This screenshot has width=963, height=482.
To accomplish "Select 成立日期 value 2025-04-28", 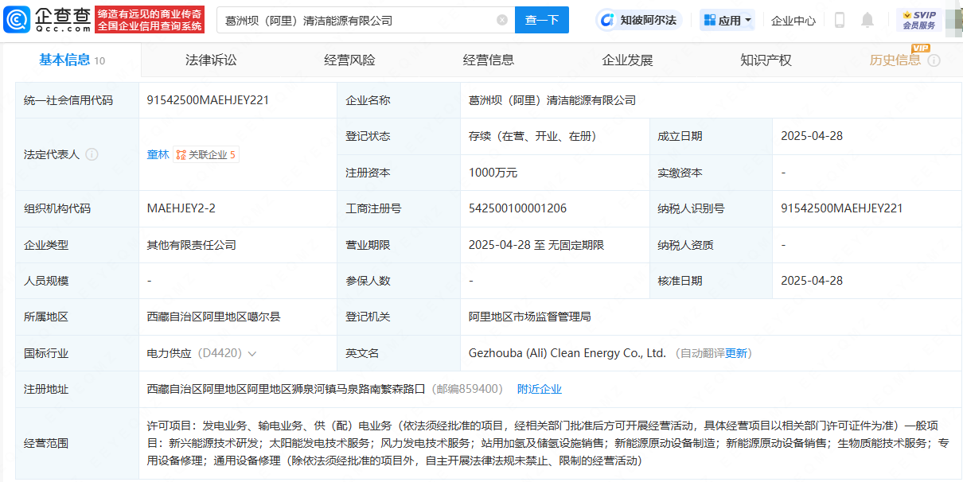I will coord(812,136).
